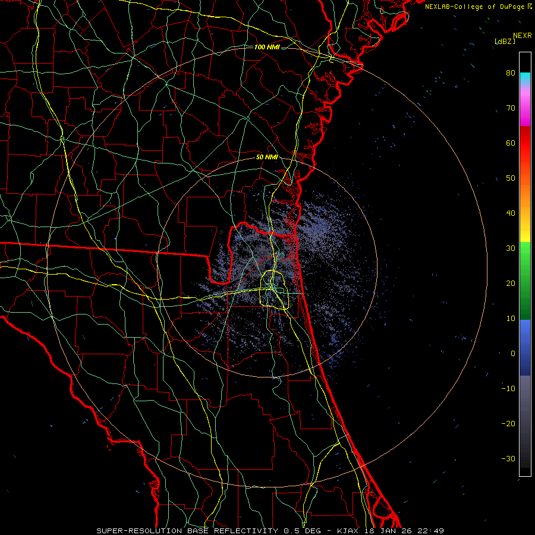Click the NEXR label above color bar
Image resolution: width=535 pixels, height=535 pixels.
click(x=522, y=36)
